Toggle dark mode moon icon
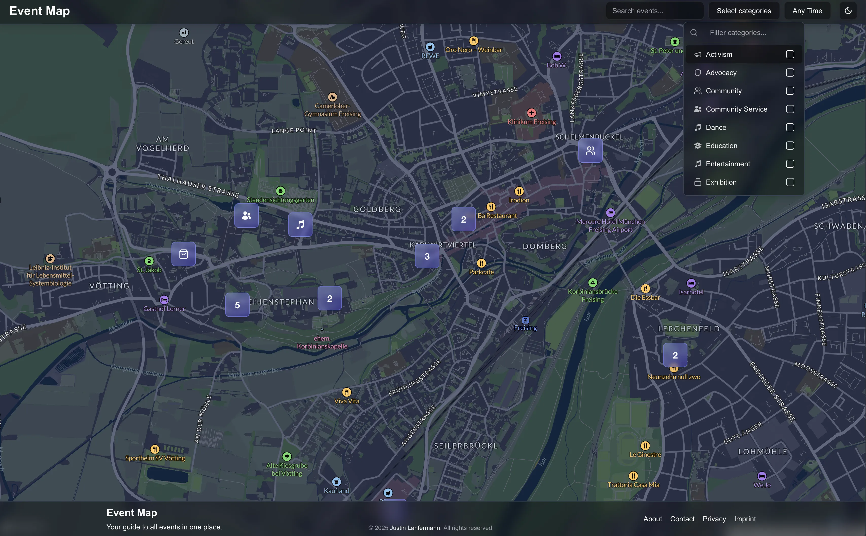This screenshot has height=536, width=866. pos(848,11)
